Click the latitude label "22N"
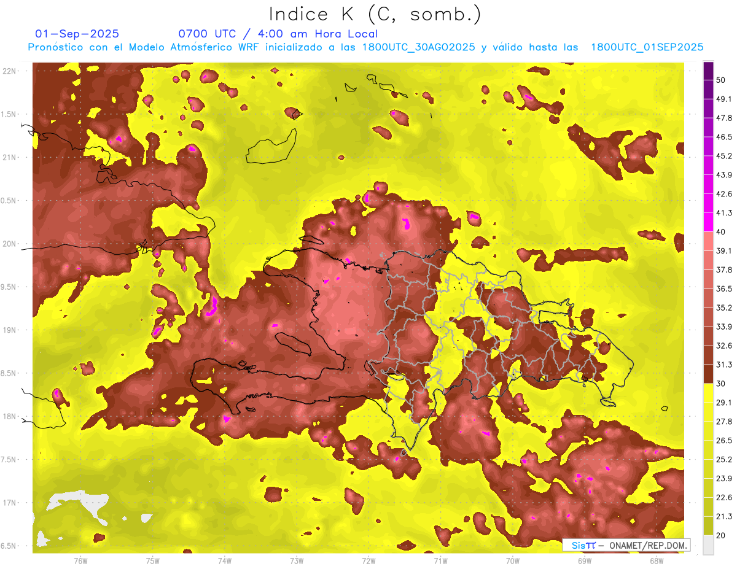737x569 pixels. 9,71
